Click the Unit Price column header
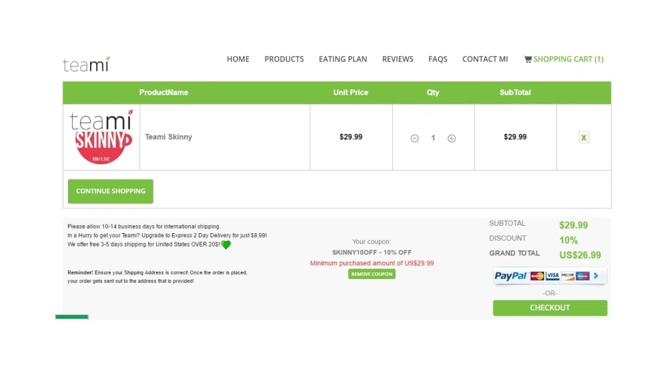 coord(351,92)
